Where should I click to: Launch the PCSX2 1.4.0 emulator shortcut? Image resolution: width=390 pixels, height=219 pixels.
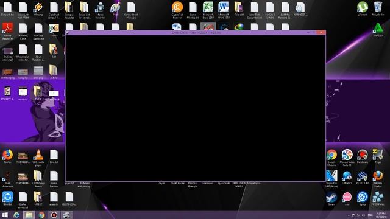(363, 177)
